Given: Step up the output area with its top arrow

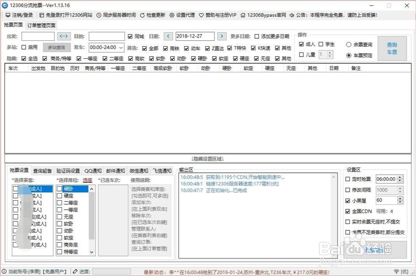Looking at the screenshot, I should point(334,177).
